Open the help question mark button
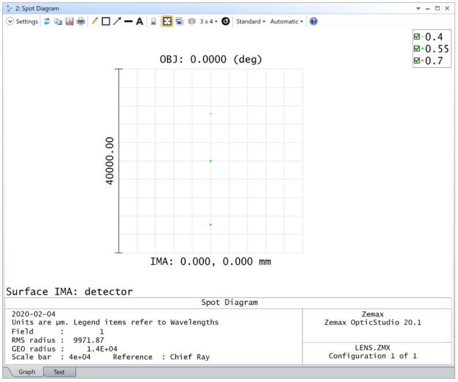Viewport: 458px width, 382px height. (313, 21)
